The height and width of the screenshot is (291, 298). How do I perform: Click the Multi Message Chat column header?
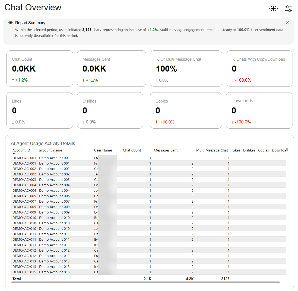[x=212, y=150]
